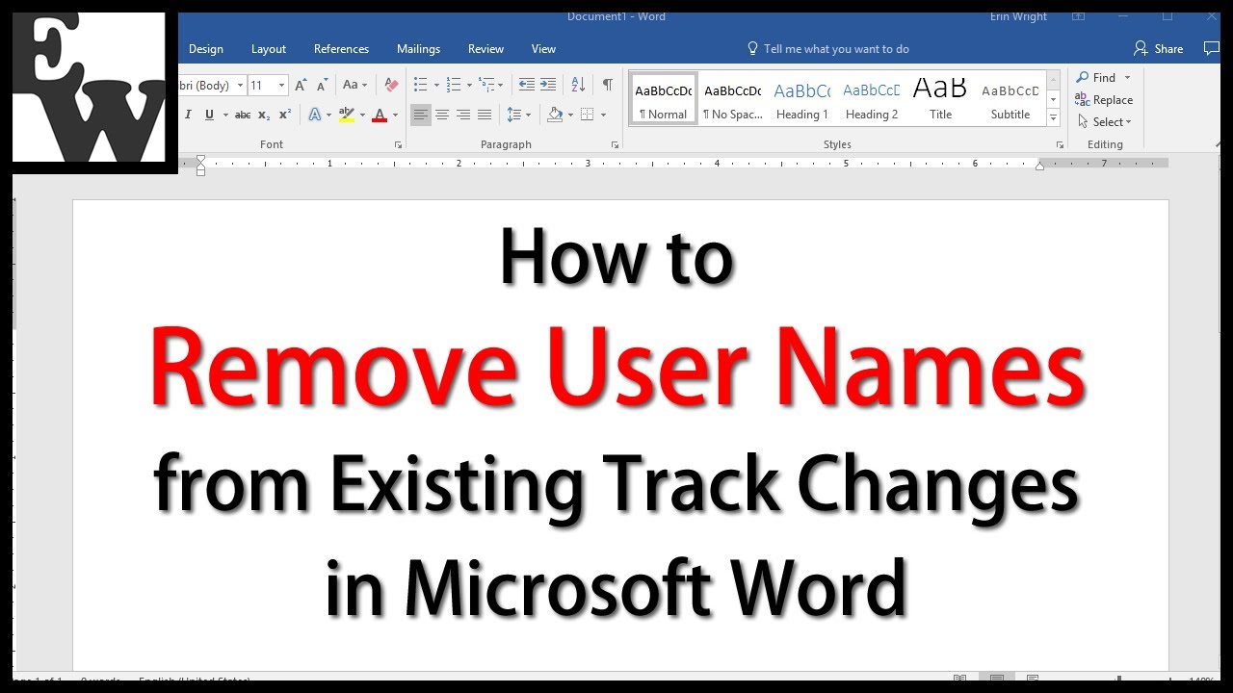Increase paragraph indent
Screen dimensions: 1233x693
click(x=547, y=85)
